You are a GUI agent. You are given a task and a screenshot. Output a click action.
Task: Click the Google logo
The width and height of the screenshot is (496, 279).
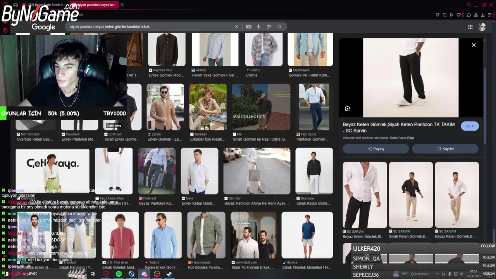(x=43, y=27)
